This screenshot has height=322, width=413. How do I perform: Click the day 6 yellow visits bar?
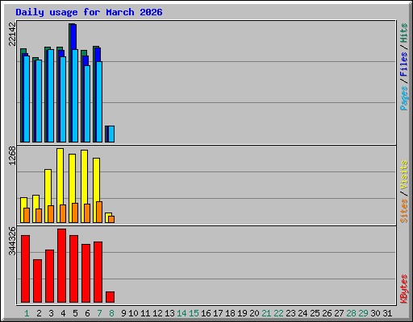(85, 177)
